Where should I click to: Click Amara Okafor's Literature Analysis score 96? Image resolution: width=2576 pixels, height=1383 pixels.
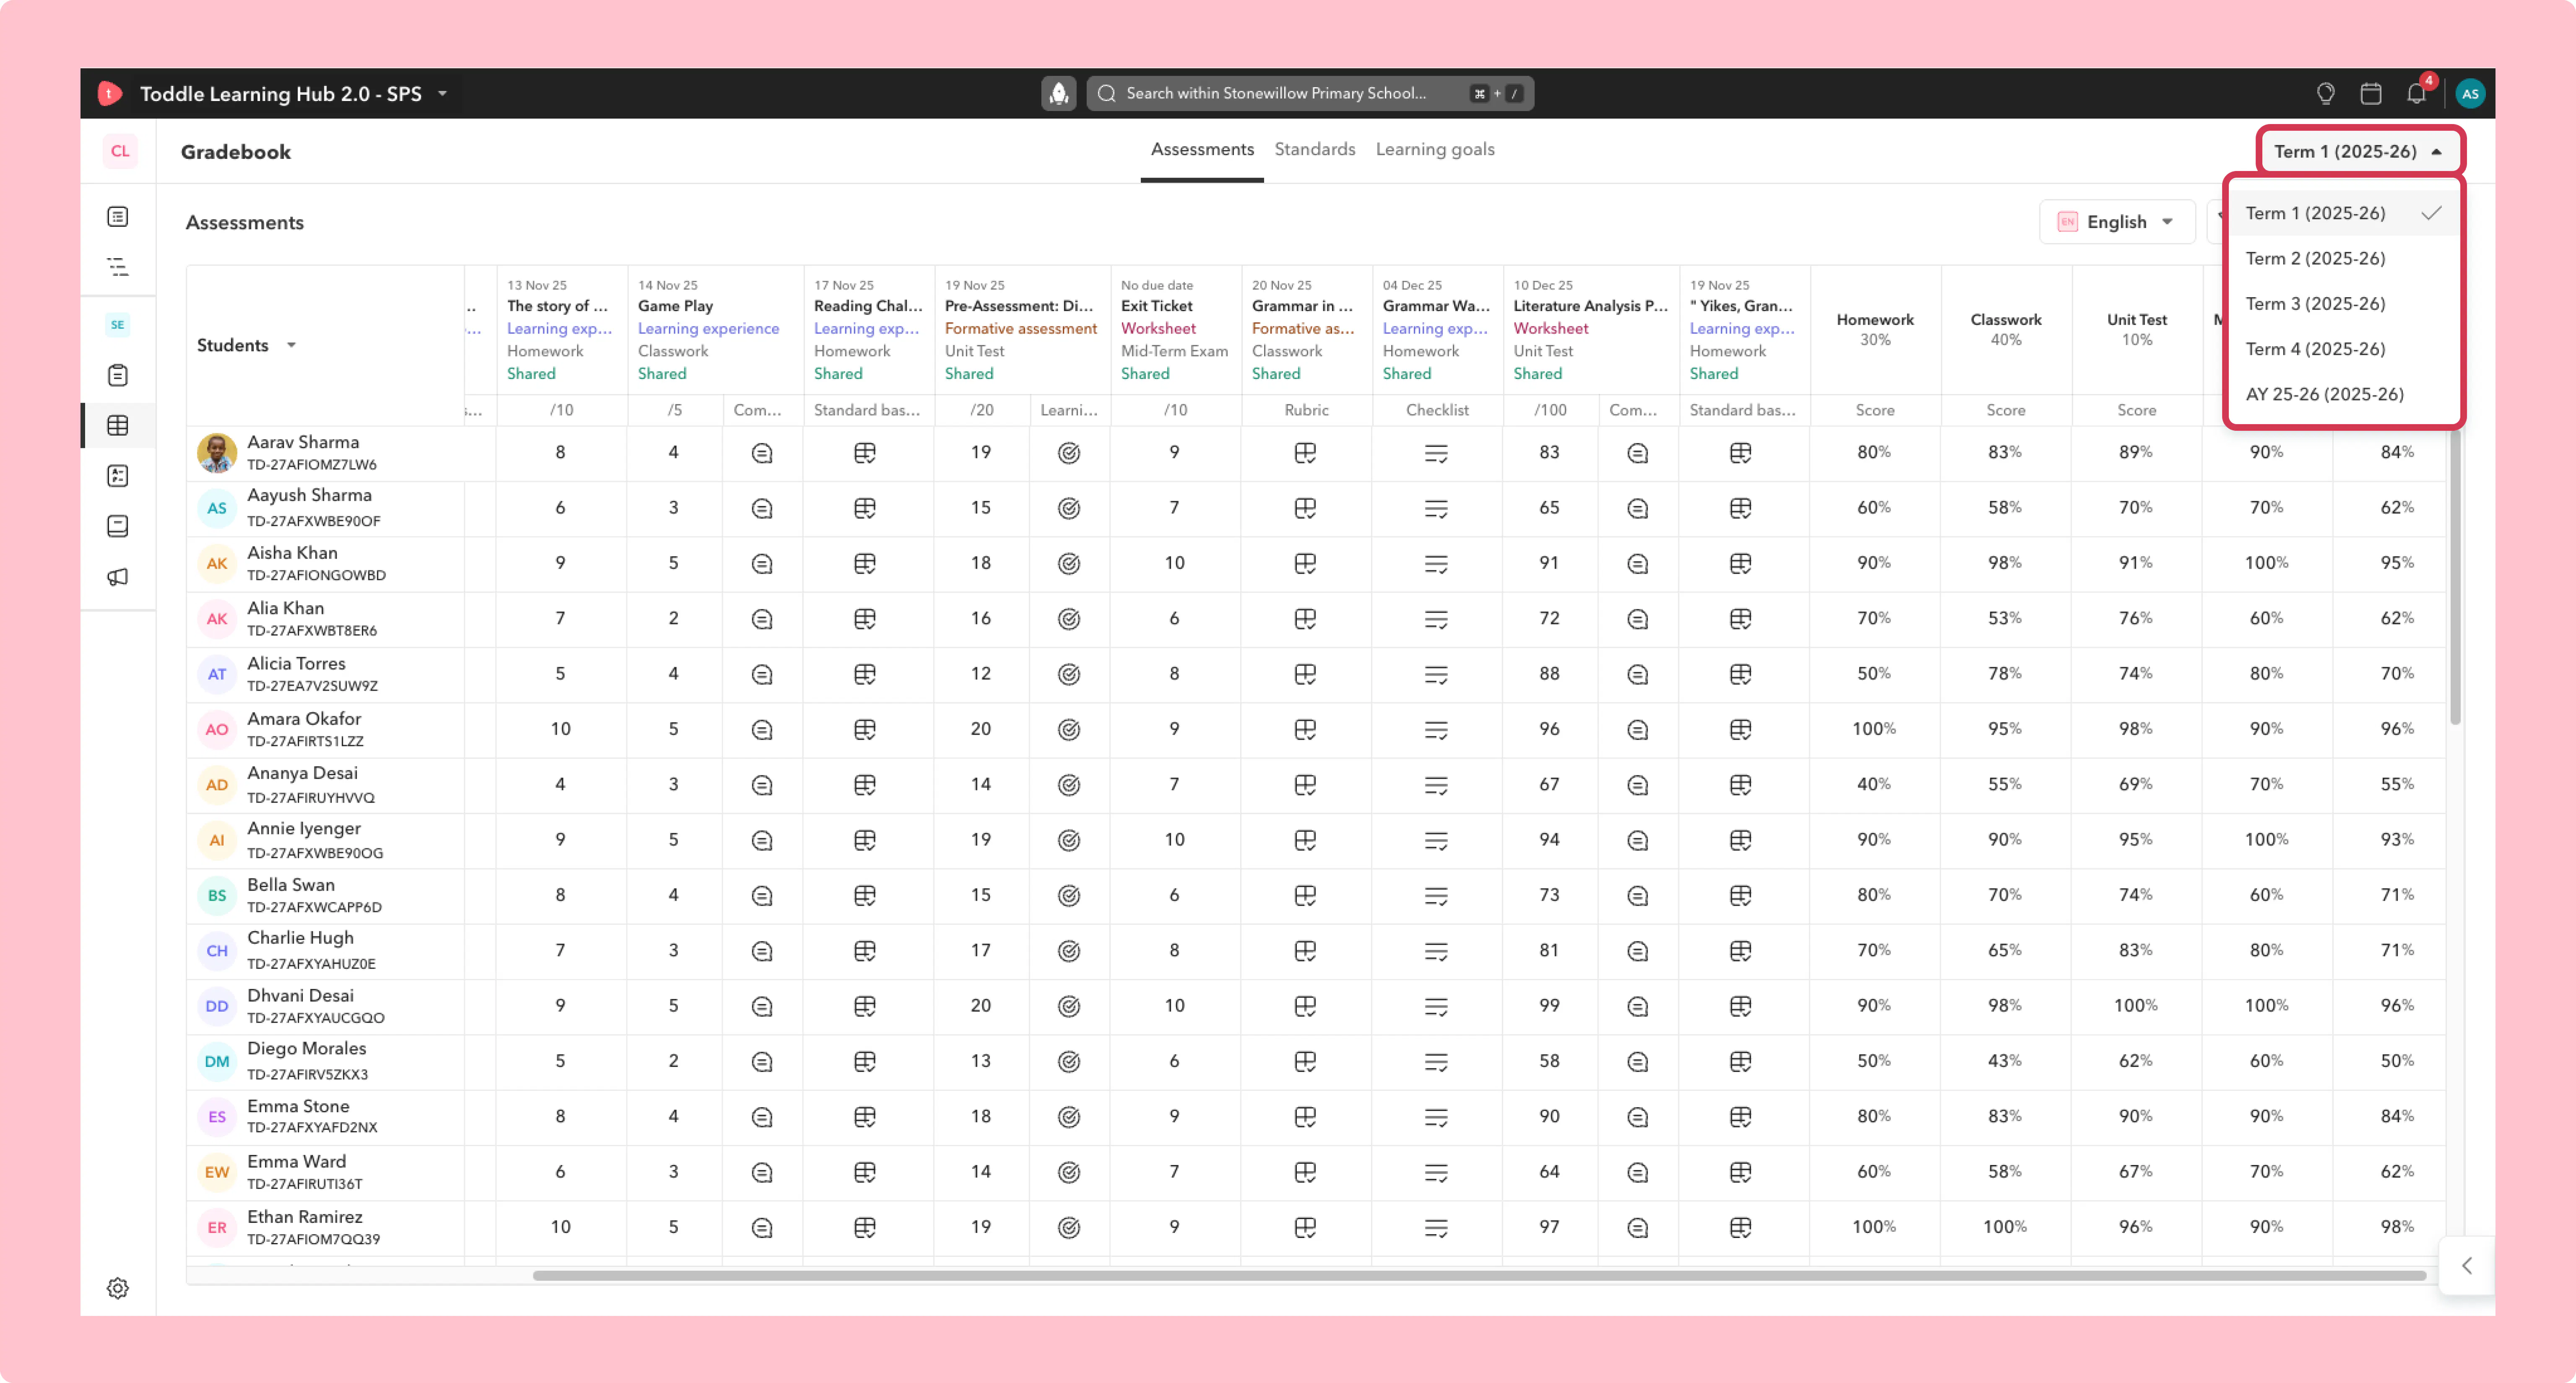(x=1550, y=730)
